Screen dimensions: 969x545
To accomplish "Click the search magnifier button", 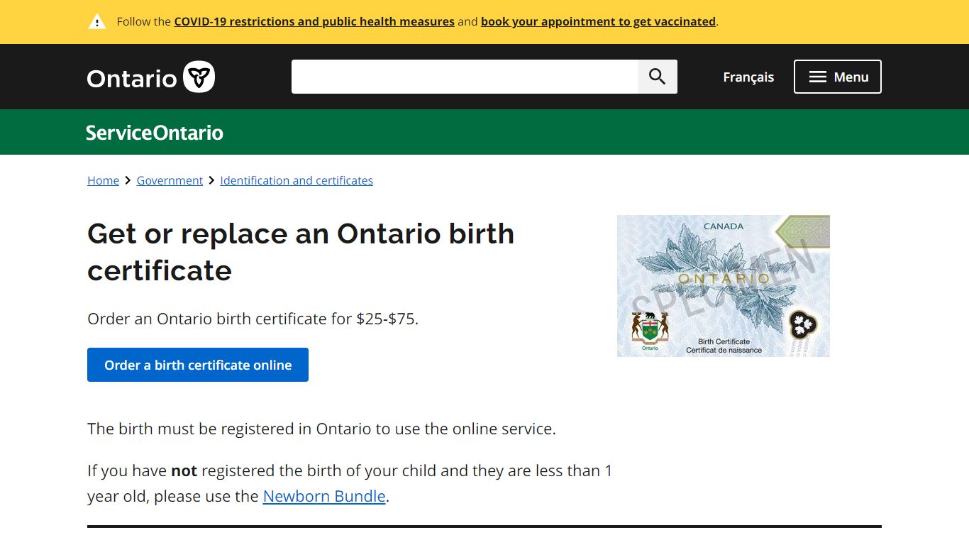I will click(x=658, y=77).
